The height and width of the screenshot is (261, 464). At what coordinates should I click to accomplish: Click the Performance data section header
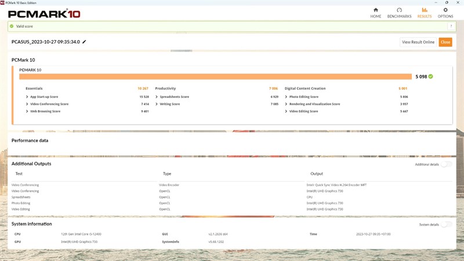(x=30, y=140)
